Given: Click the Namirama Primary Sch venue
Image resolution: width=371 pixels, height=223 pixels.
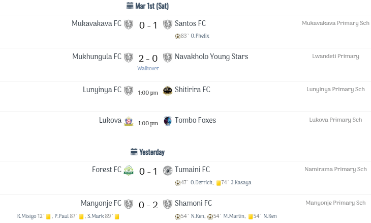Looking at the screenshot, I should [x=335, y=169].
